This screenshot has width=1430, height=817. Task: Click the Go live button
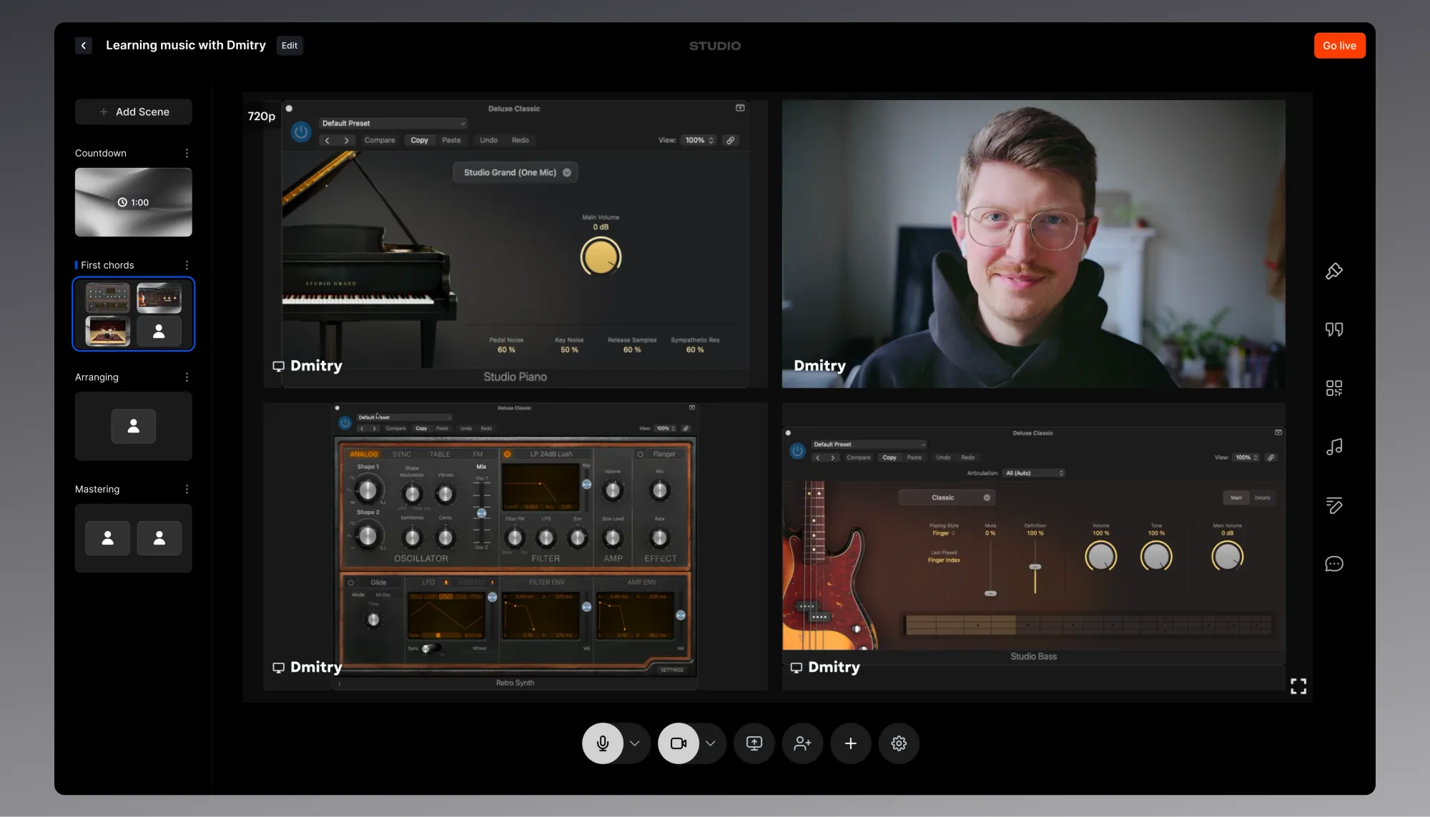point(1339,46)
